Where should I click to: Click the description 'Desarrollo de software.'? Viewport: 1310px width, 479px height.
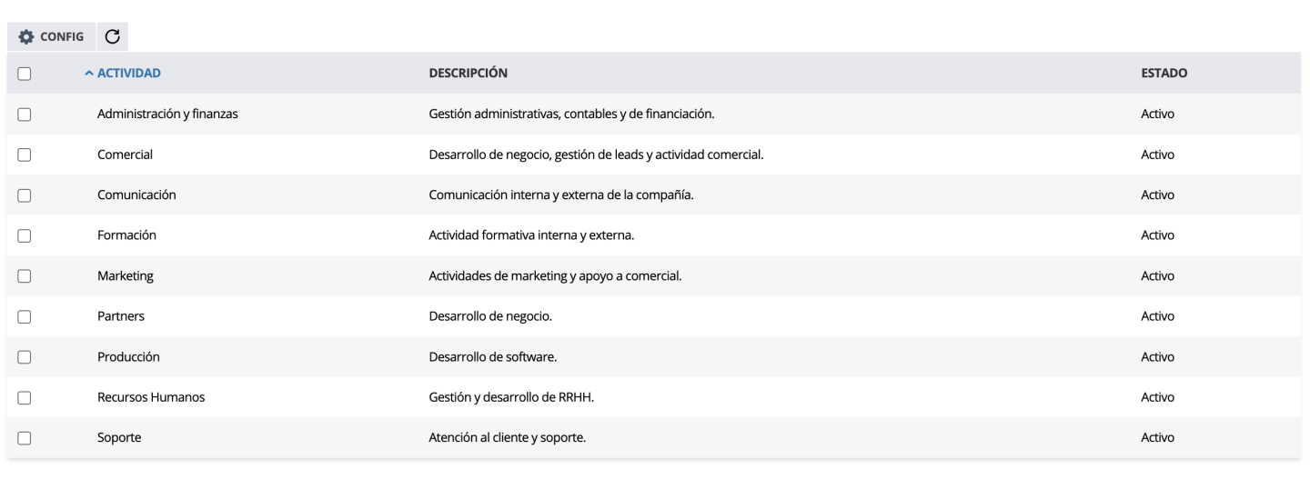click(492, 357)
